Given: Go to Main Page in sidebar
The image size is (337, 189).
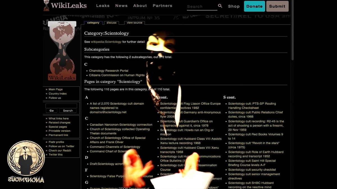Looking at the screenshot, I should (x=56, y=89).
